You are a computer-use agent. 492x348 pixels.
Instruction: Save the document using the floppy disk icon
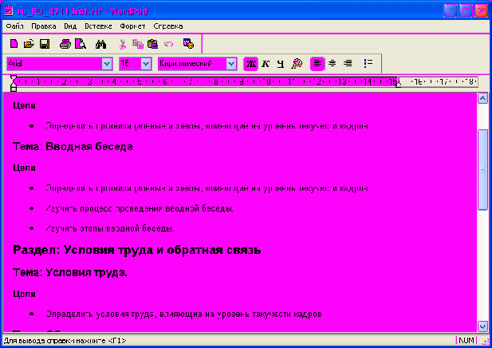45,43
